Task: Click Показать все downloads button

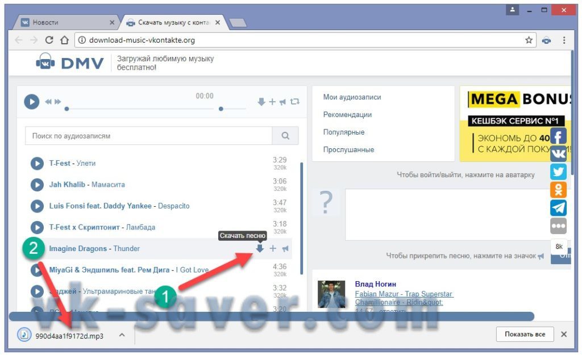Action: pos(525,334)
